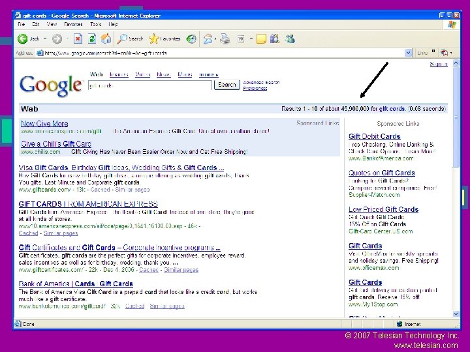This screenshot has width=470, height=352.
Task: Click the Refresh page icon
Action: pyautogui.click(x=92, y=38)
